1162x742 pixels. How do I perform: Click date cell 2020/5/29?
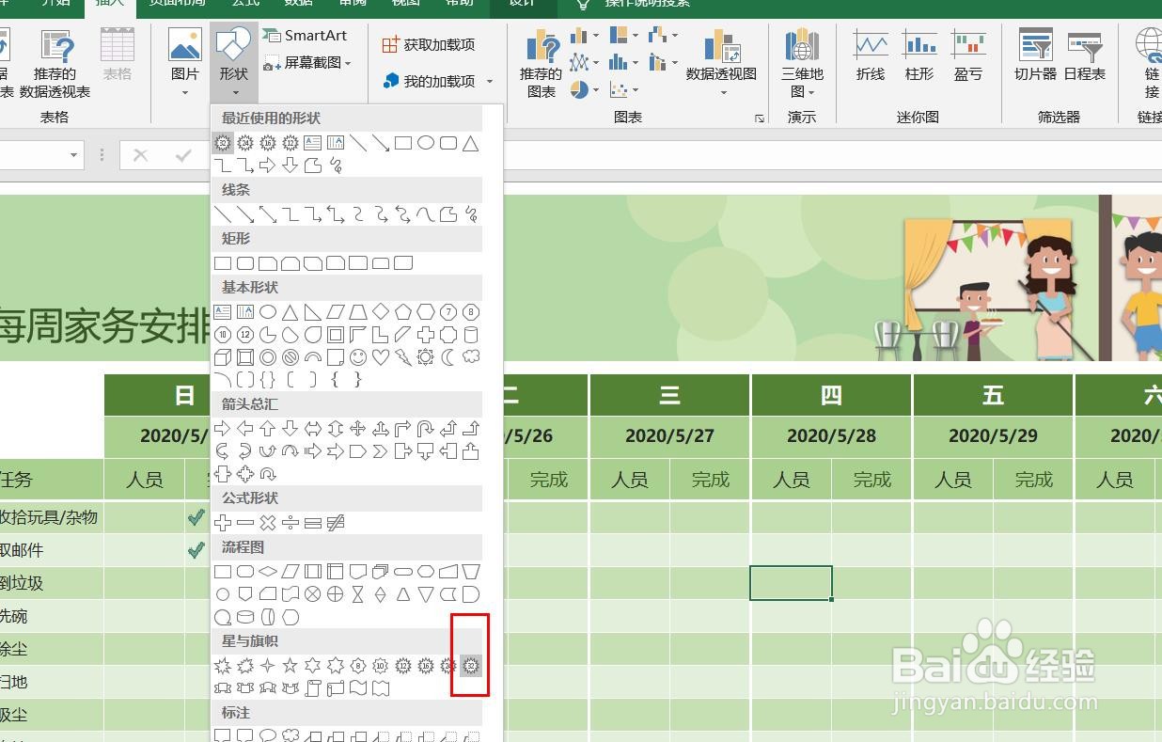tap(993, 435)
